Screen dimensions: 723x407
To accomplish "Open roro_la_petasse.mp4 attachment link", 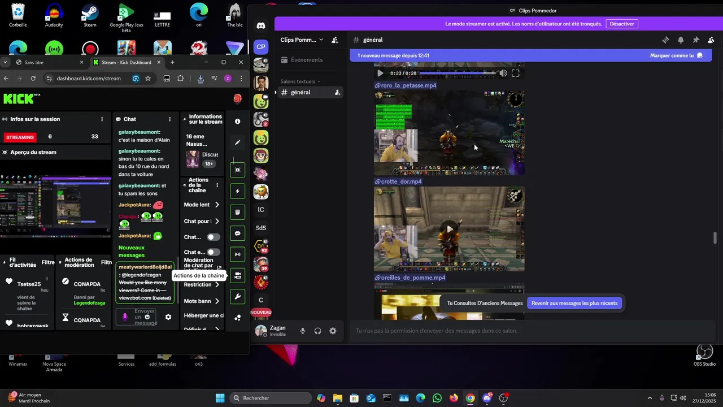I will coord(406,85).
